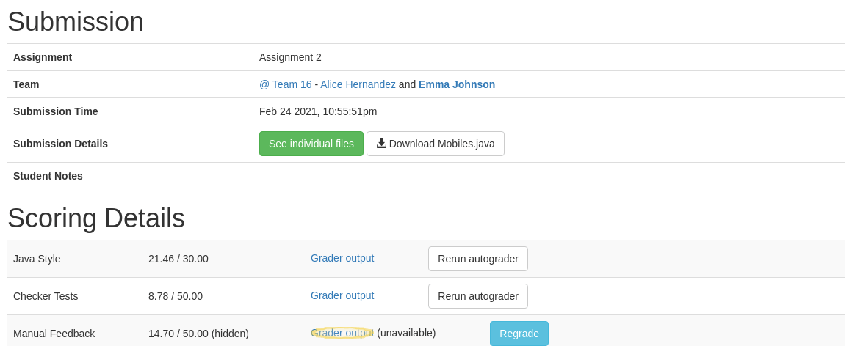Click the hidden Manual Feedback score

198,334
